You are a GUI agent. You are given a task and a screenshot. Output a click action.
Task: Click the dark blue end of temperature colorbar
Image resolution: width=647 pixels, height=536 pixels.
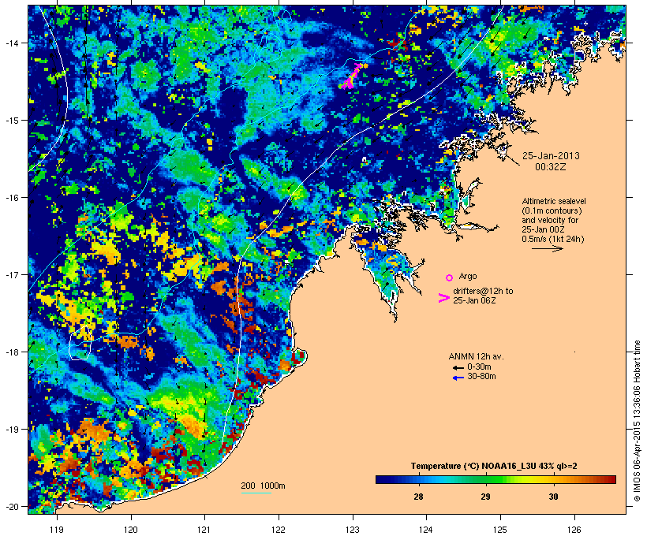383,479
